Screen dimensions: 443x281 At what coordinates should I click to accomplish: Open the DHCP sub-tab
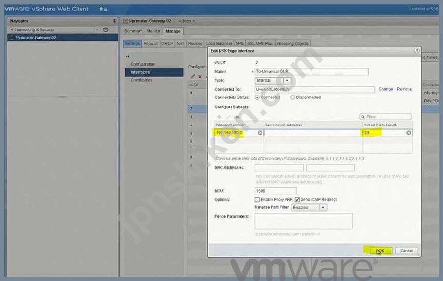167,43
